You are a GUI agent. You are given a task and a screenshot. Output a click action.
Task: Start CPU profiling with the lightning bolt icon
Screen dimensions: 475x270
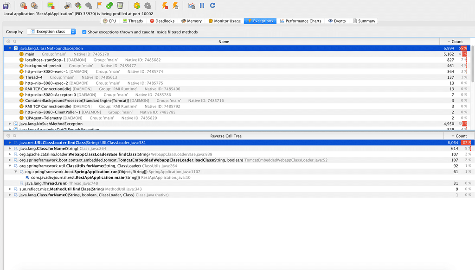(164, 6)
